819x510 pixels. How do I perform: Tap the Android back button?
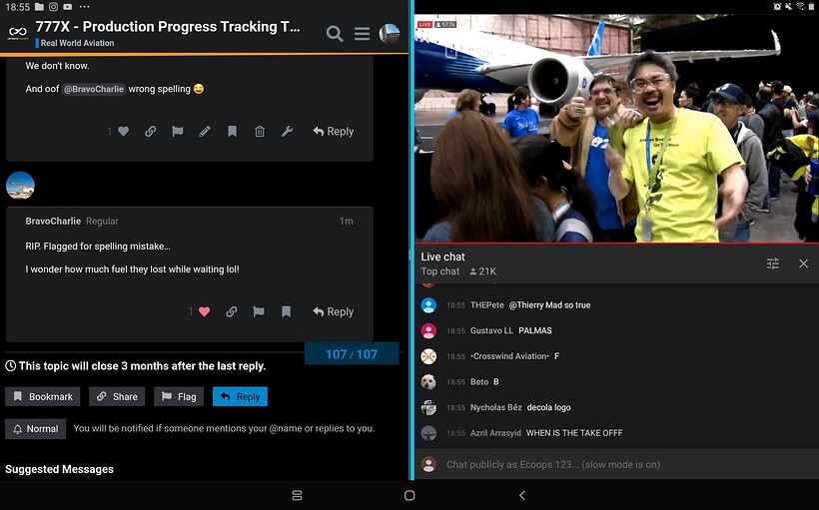tap(522, 495)
